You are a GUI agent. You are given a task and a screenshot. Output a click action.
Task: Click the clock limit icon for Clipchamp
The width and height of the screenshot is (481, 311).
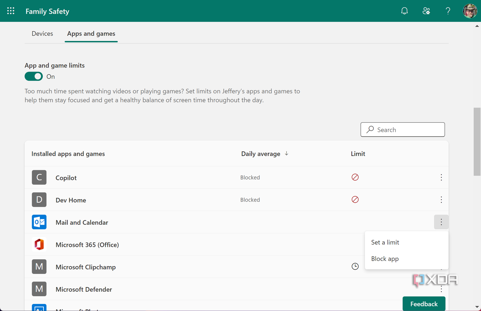[355, 266]
